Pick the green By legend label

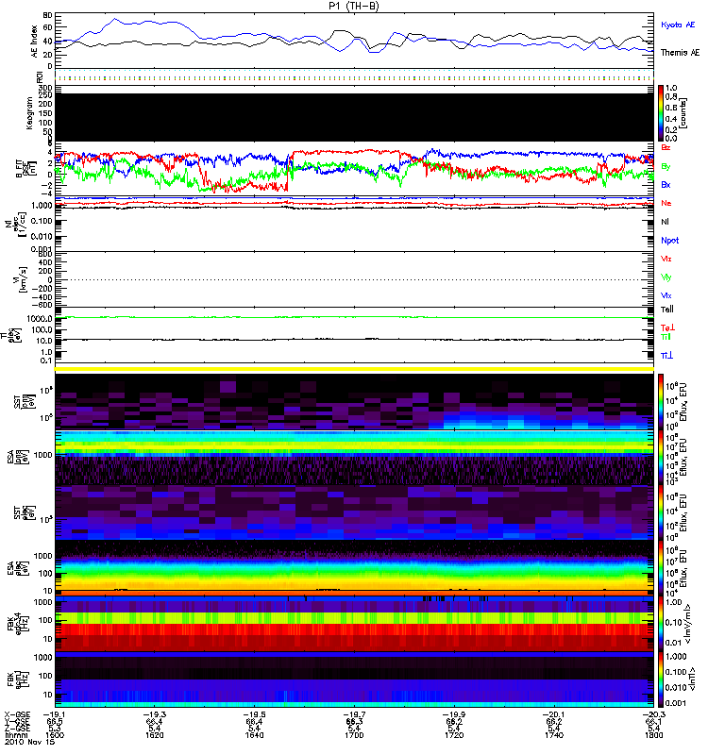[666, 166]
